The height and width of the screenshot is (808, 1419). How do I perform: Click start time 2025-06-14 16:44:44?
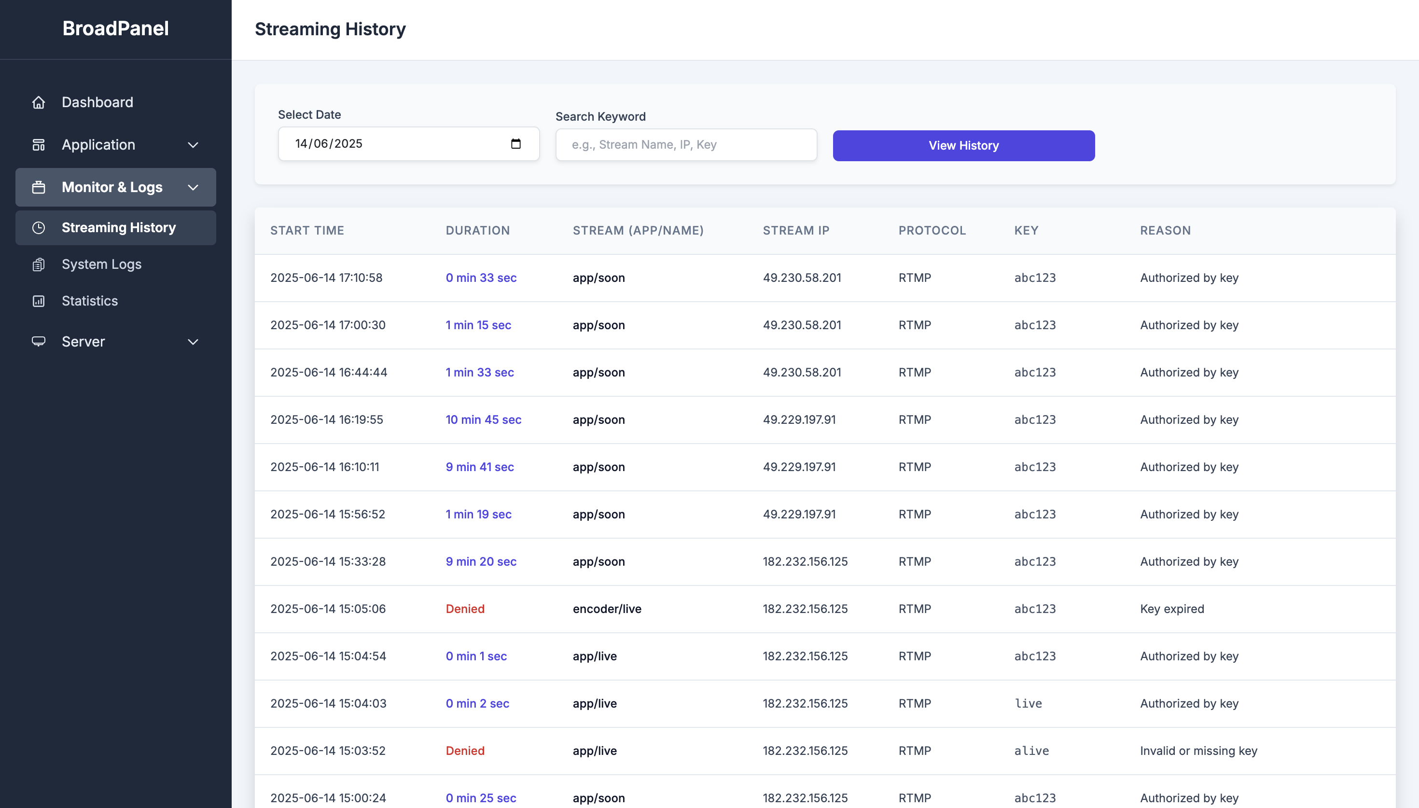(x=328, y=372)
